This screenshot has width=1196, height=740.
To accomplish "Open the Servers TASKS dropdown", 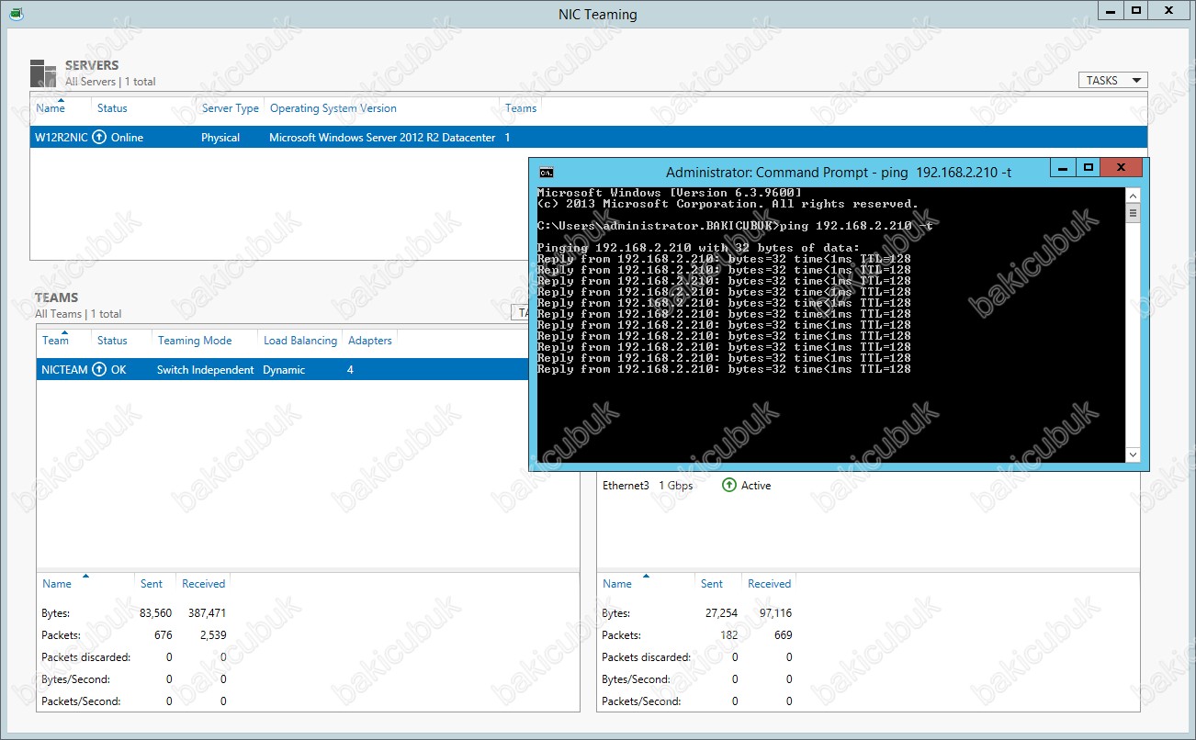I will tap(1113, 81).
